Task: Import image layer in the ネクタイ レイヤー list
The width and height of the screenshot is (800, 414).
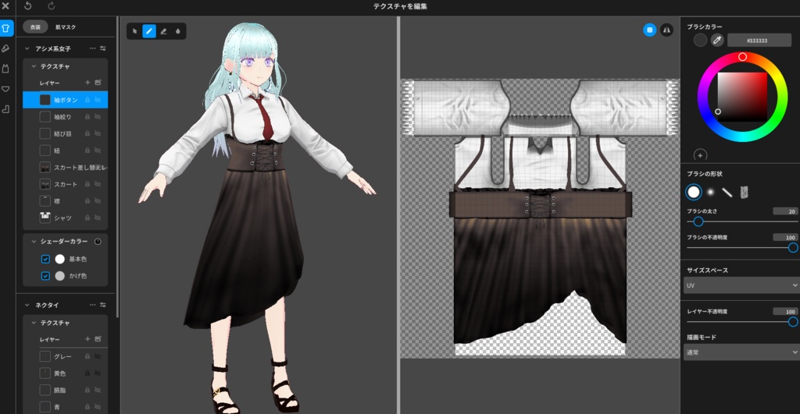Action: coord(98,338)
